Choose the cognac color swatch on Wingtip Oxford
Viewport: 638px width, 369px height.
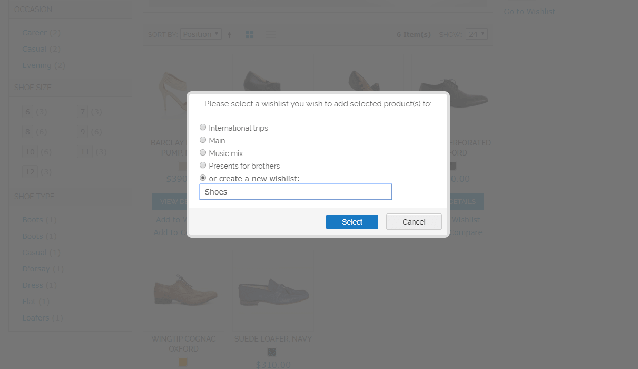click(x=183, y=362)
